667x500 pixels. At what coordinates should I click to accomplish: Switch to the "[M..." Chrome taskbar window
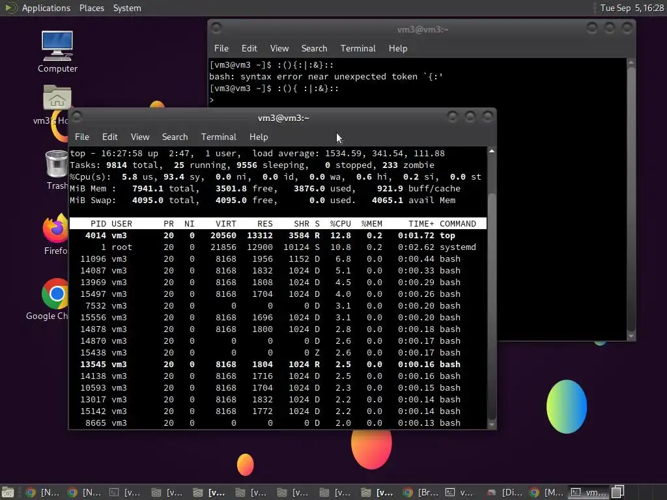pyautogui.click(x=547, y=492)
